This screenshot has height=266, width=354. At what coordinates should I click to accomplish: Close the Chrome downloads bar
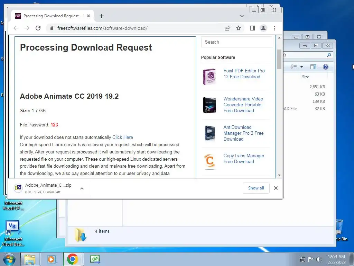pyautogui.click(x=276, y=188)
